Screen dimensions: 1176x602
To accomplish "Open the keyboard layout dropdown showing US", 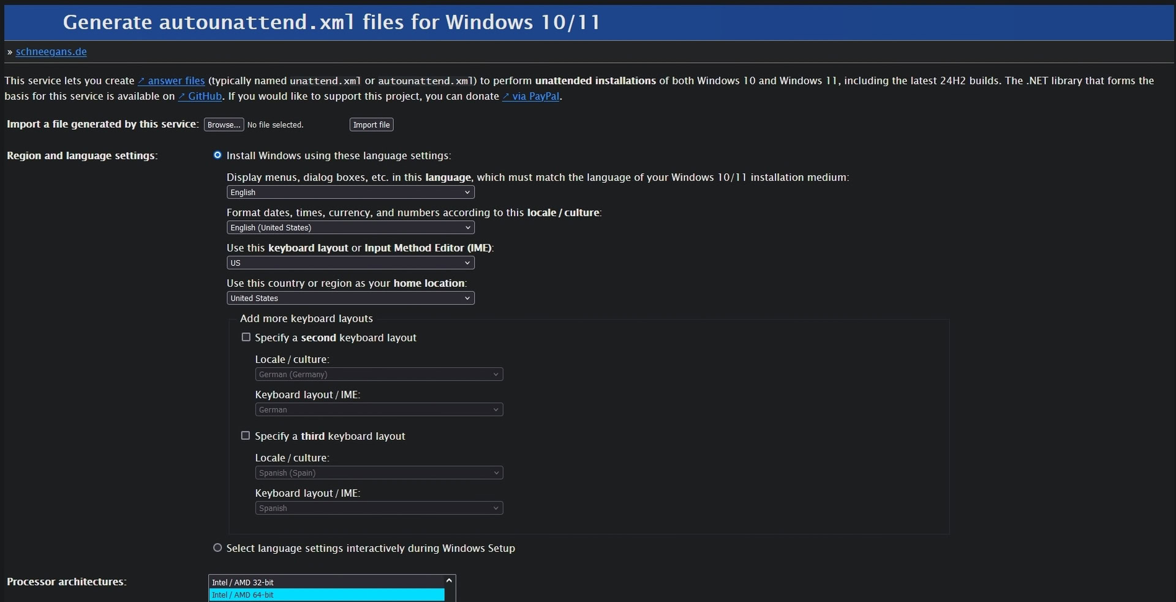I will [350, 263].
